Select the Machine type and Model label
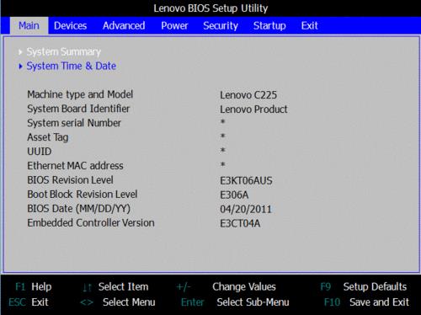421x315 pixels. click(80, 94)
